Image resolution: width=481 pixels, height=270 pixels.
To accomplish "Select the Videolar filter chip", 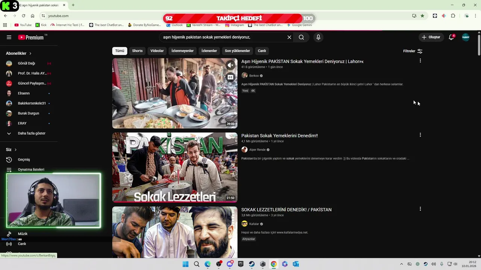I will [157, 51].
